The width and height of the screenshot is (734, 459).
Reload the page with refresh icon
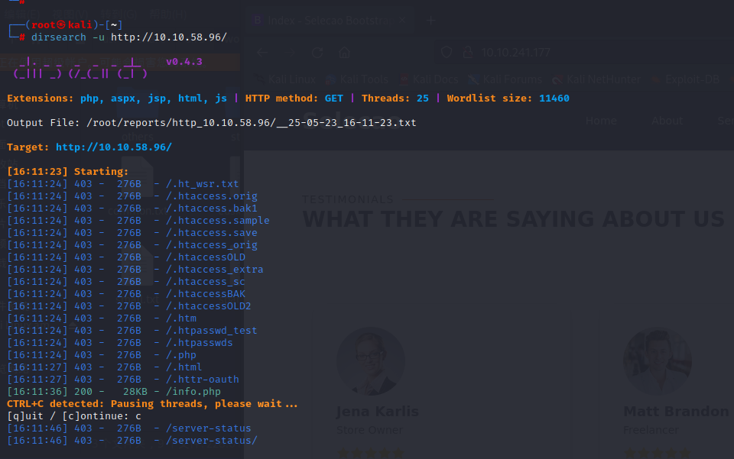(317, 53)
